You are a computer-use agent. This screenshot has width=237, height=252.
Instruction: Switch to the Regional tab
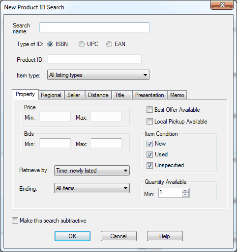point(51,95)
